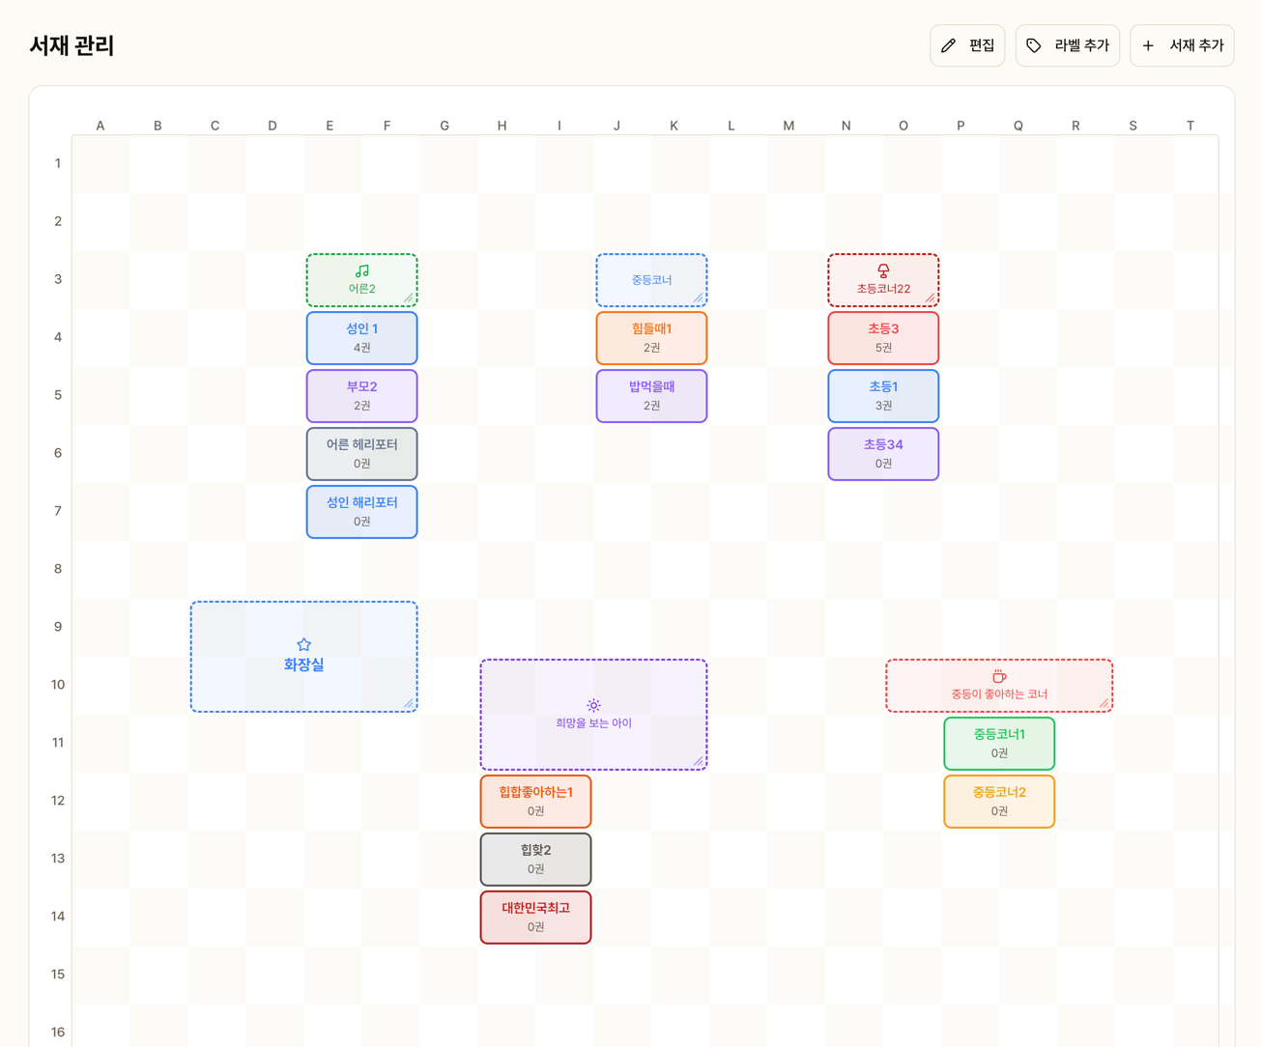Click the plus icon in 서재 추가
1261x1047 pixels.
tap(1148, 45)
